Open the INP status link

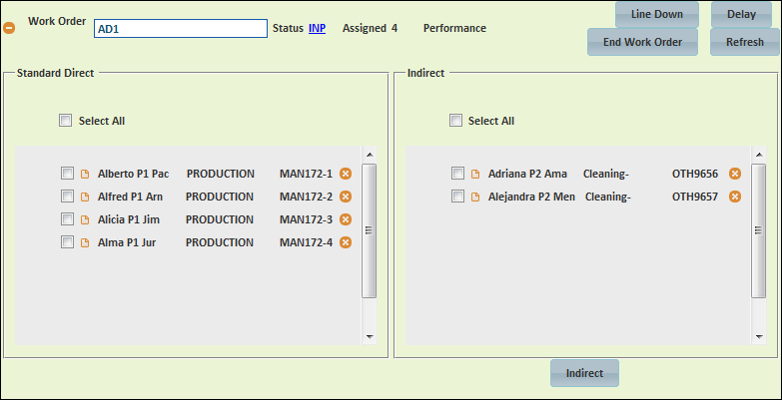coord(317,28)
